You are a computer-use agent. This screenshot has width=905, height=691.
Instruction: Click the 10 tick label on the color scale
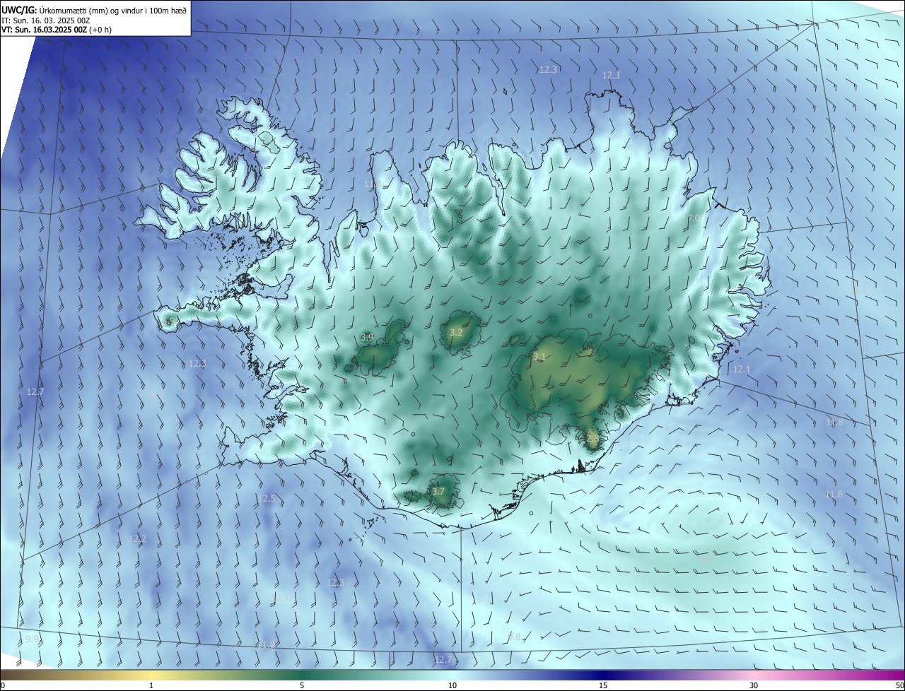(x=452, y=686)
